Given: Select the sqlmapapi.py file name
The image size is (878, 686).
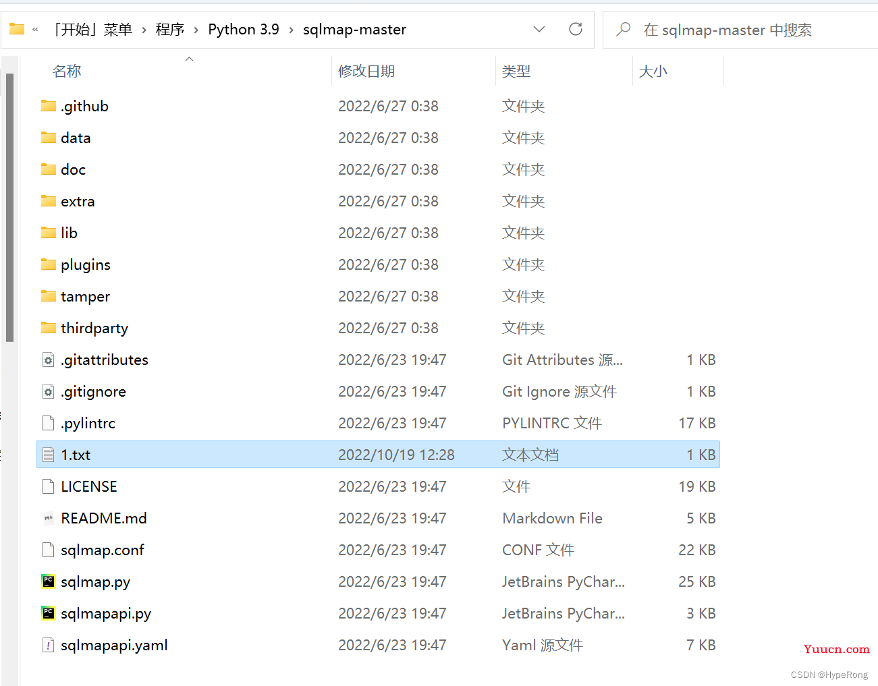Looking at the screenshot, I should [106, 613].
